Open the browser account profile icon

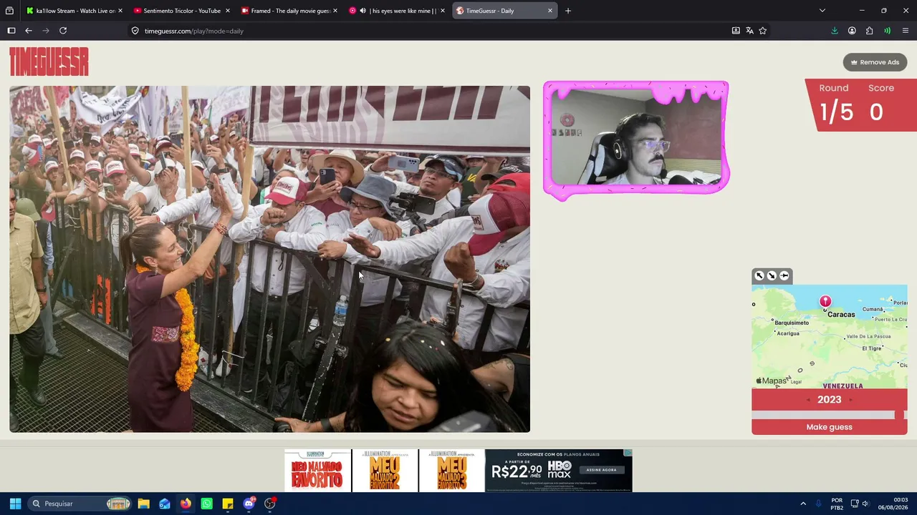tap(852, 31)
